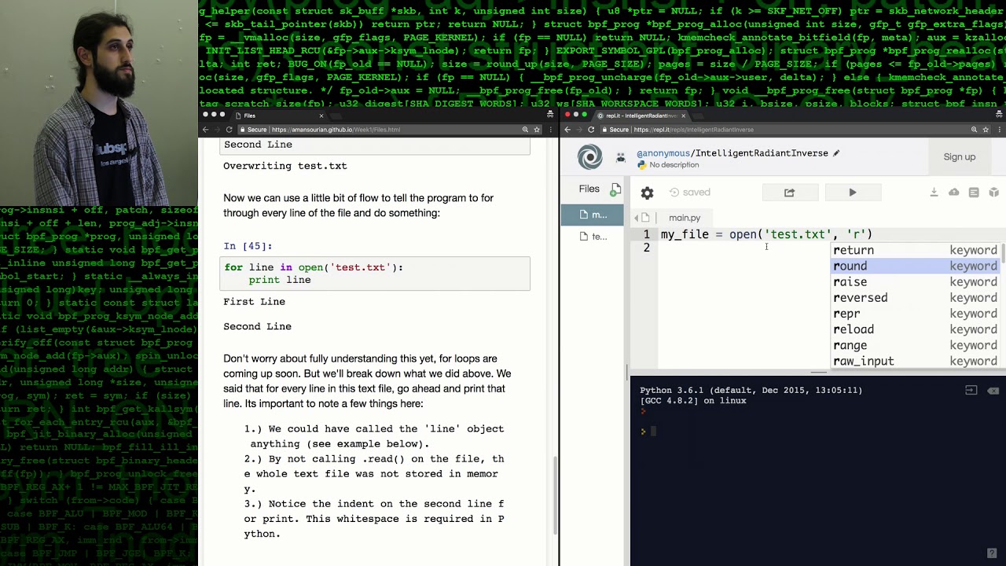Click the repl.it spiral logo
Screen dimensions: 1006x566
click(x=589, y=157)
